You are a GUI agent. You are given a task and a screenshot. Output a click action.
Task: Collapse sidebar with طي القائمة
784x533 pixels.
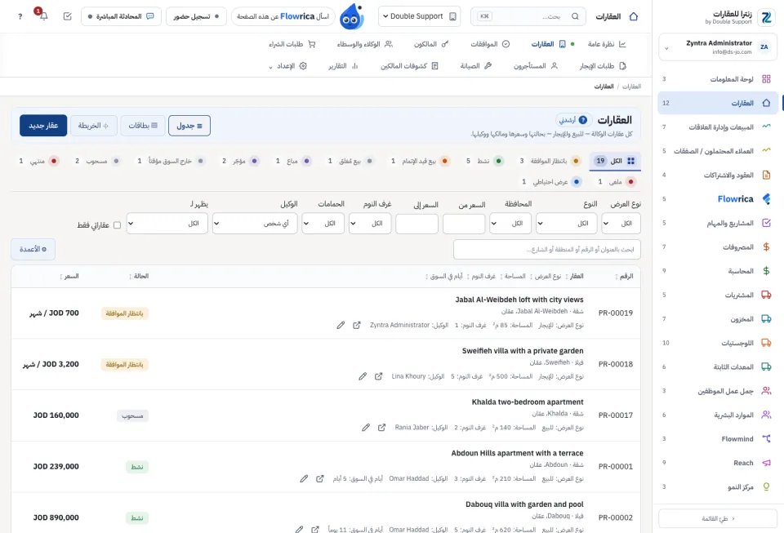click(x=718, y=518)
